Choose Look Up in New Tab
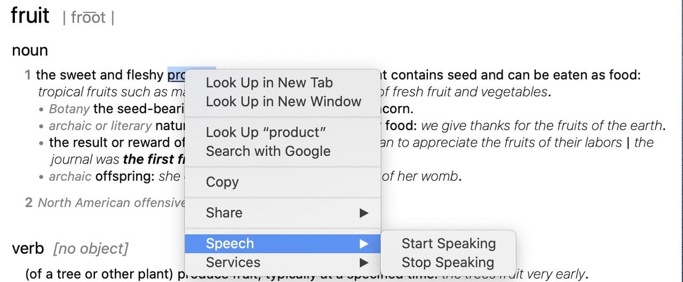683x282 pixels. 269,83
